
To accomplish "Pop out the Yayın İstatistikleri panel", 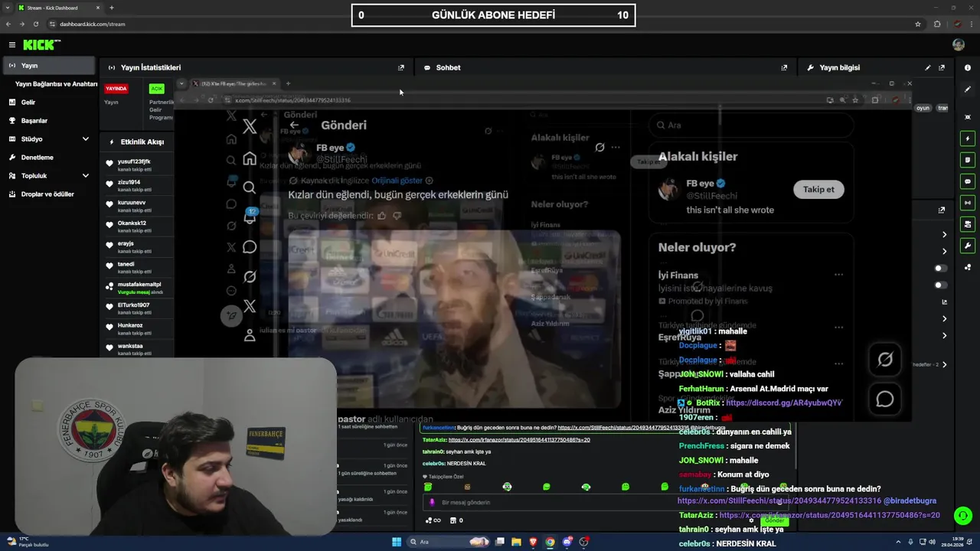I will (400, 67).
